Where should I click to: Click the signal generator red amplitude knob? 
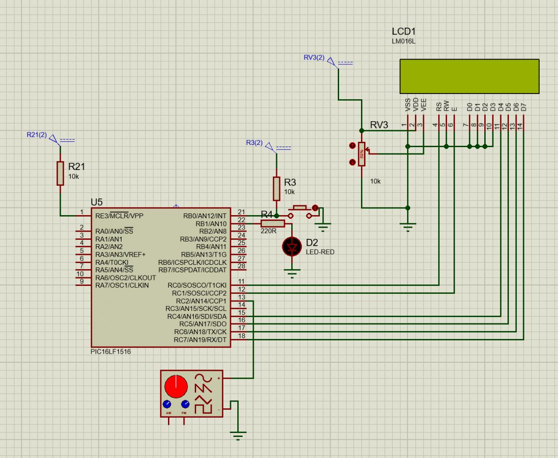click(176, 387)
